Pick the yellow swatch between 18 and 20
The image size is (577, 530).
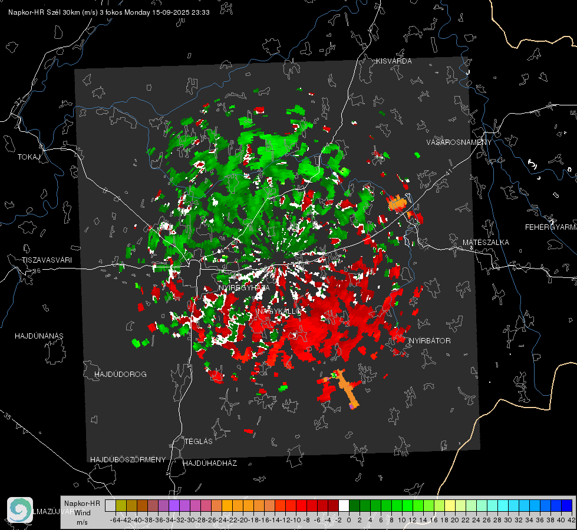[x=450, y=505]
